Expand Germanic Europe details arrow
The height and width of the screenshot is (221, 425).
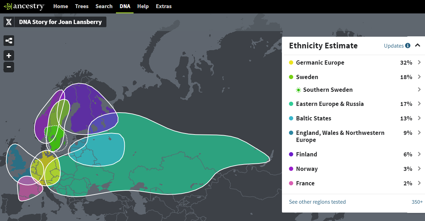pyautogui.click(x=419, y=62)
